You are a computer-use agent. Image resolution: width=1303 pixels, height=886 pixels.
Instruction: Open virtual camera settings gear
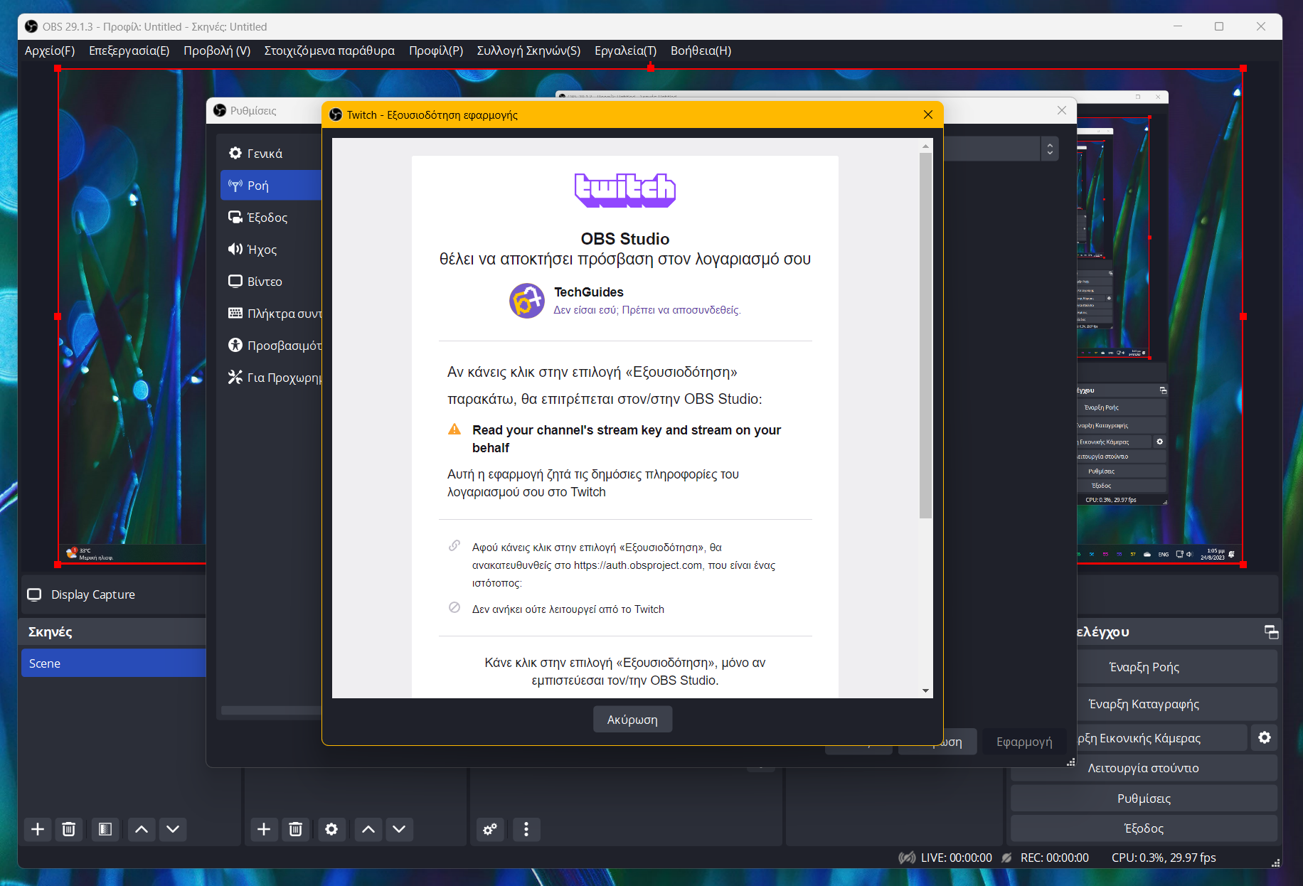(x=1265, y=738)
